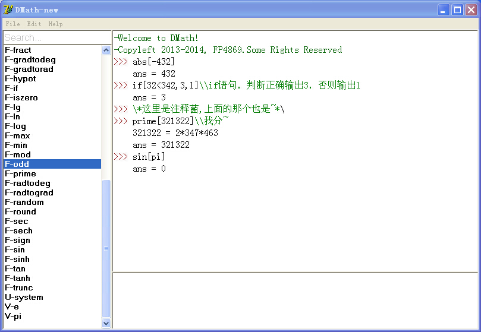Select F-mod in the list
Viewport: 481px width, 332px height.
click(x=52, y=154)
